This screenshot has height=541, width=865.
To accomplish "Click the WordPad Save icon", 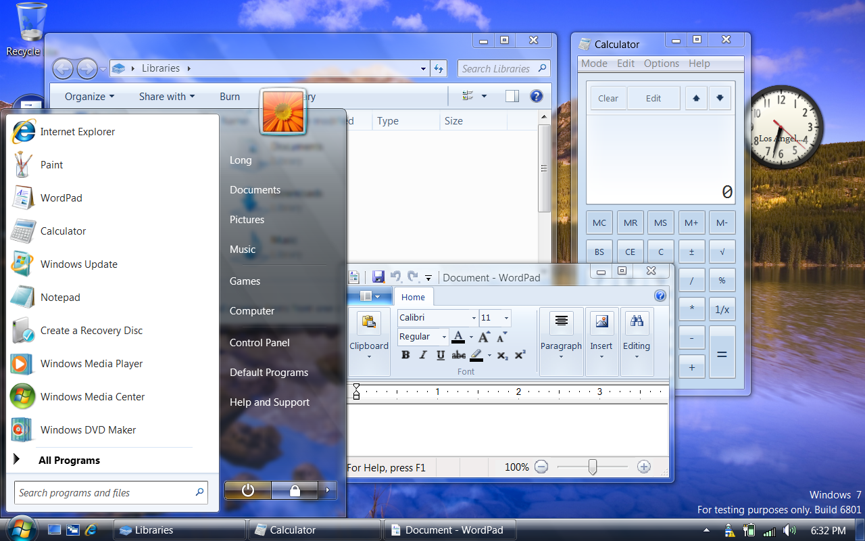I will [x=378, y=277].
